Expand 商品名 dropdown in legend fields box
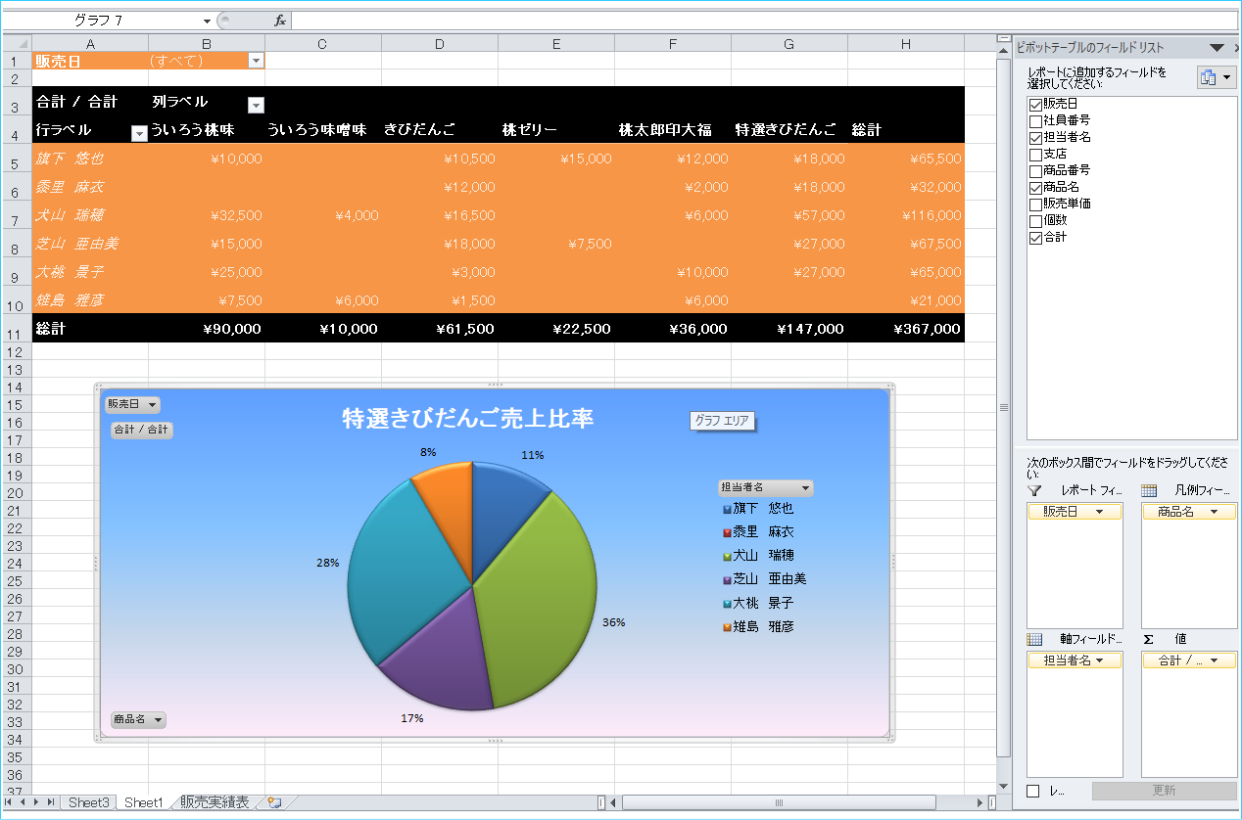1242x820 pixels. [1214, 512]
